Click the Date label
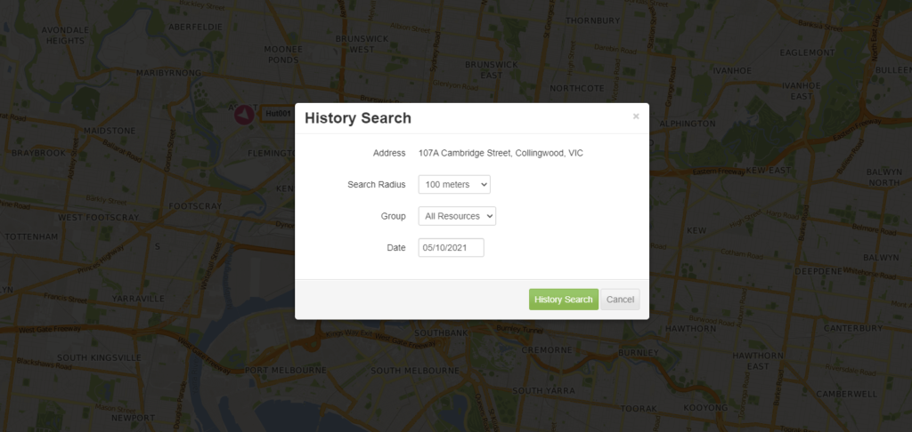This screenshot has width=912, height=432. 396,247
